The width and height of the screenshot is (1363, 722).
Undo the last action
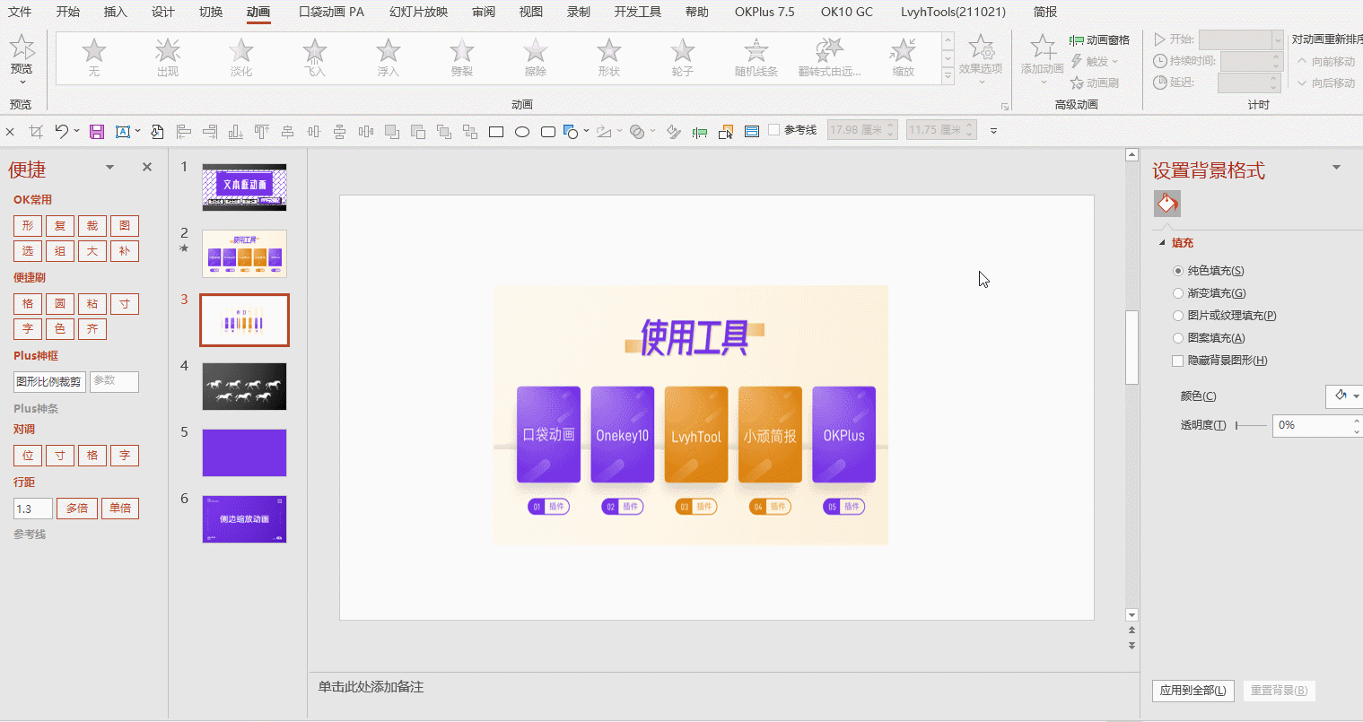pyautogui.click(x=60, y=132)
